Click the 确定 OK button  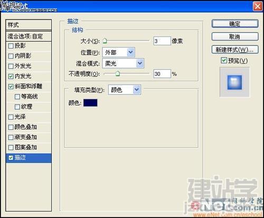tap(235, 24)
